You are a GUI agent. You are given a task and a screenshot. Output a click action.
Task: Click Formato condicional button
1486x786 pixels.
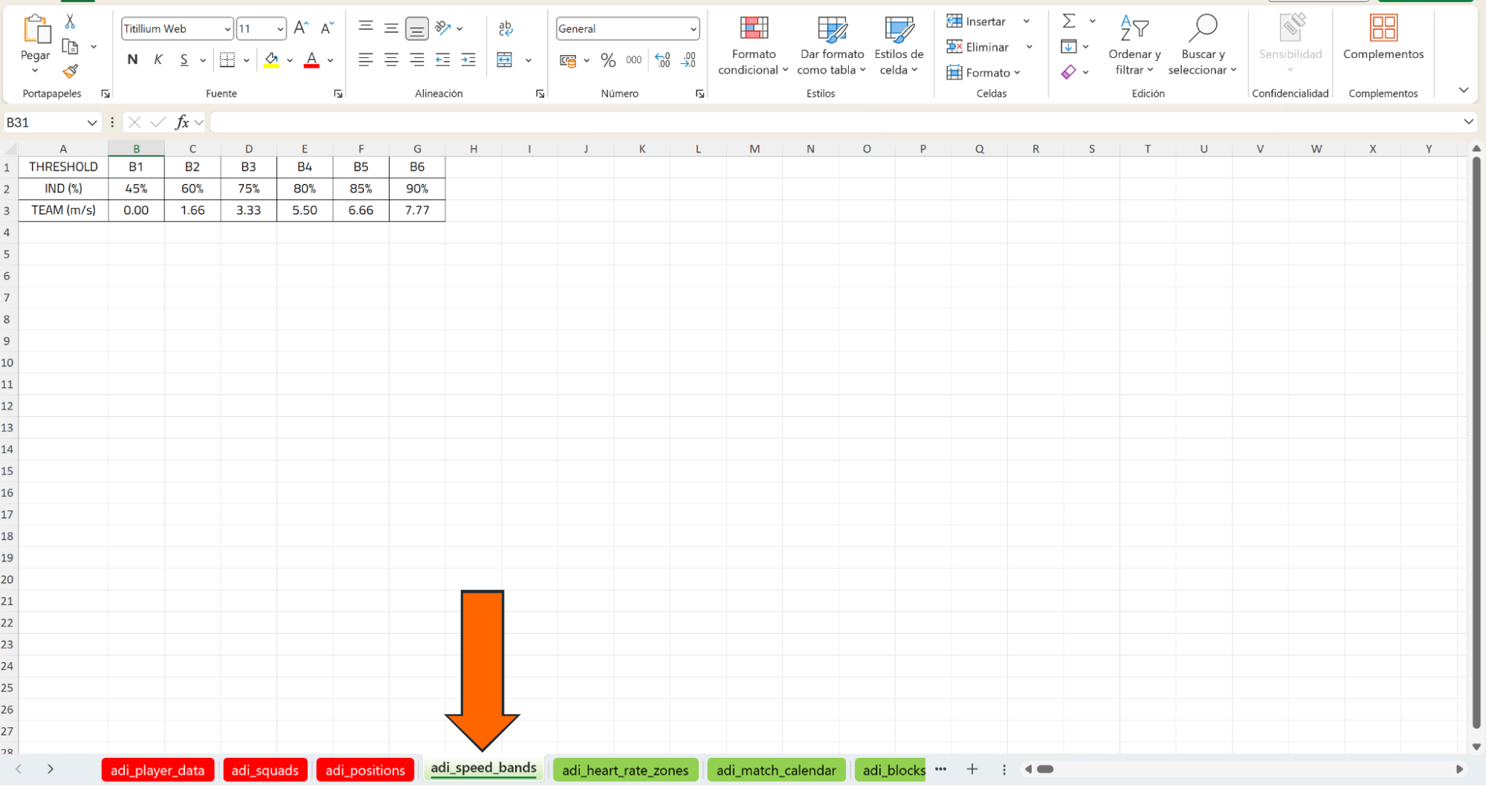pyautogui.click(x=753, y=45)
